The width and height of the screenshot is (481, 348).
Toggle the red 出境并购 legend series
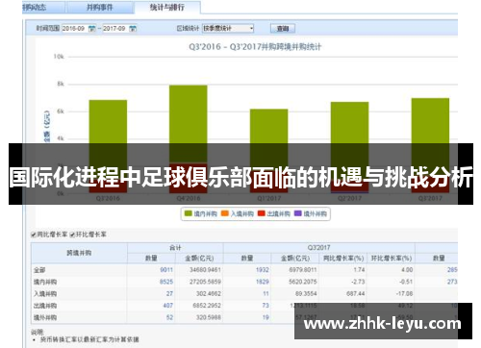tap(274, 213)
